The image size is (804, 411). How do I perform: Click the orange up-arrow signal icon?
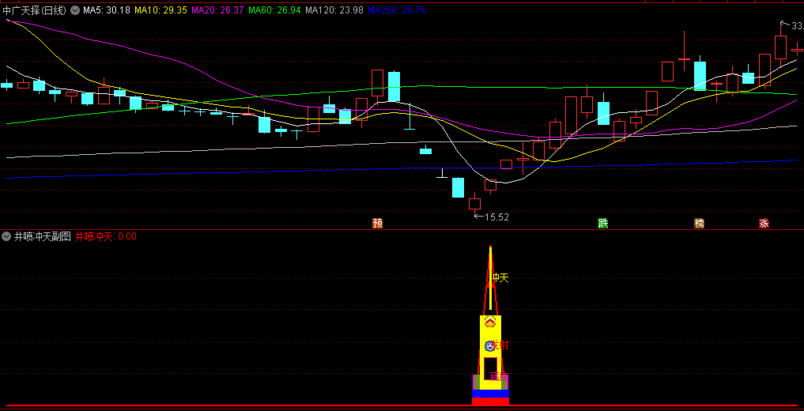point(490,322)
